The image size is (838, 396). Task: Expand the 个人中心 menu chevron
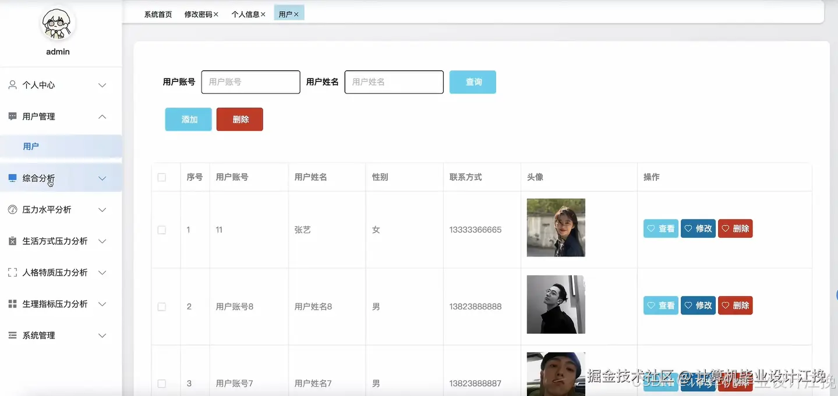tap(102, 85)
